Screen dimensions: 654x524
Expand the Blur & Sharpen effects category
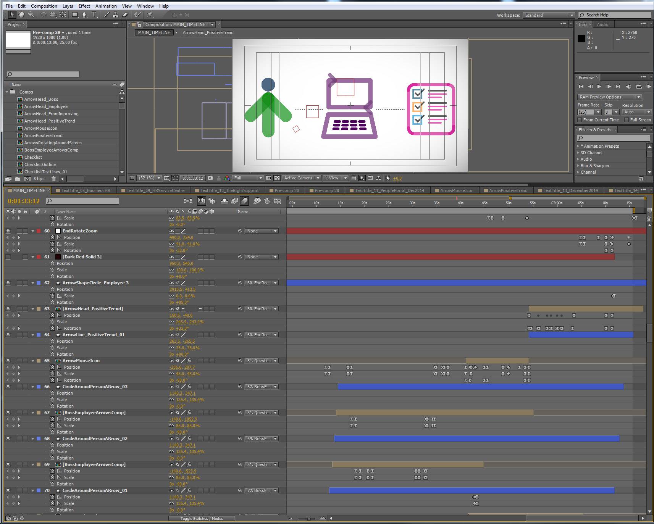point(578,166)
